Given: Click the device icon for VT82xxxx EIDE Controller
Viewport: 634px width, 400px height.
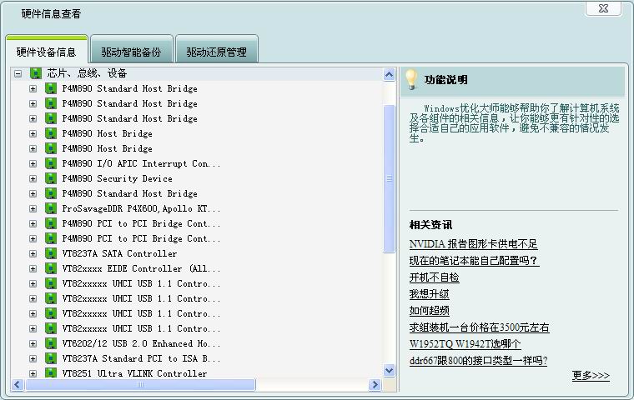Looking at the screenshot, I should click(x=51, y=268).
